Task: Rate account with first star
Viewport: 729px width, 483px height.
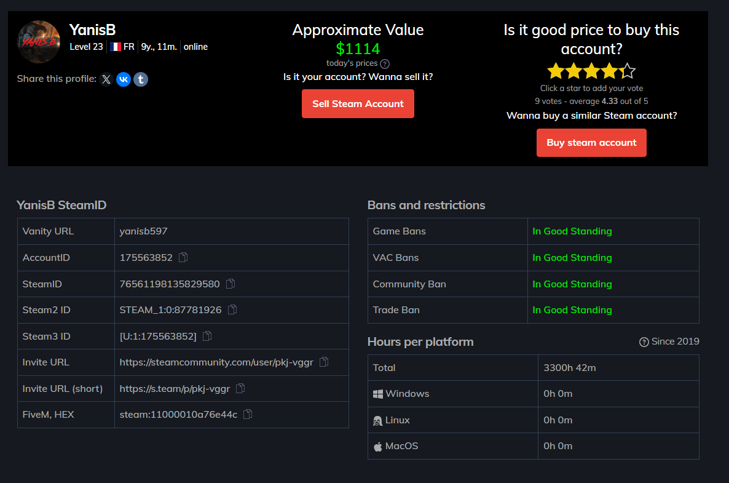Action: click(x=556, y=71)
